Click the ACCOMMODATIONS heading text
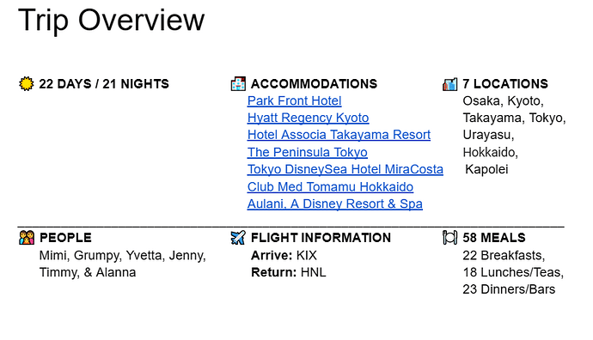The image size is (593, 340). (x=314, y=84)
